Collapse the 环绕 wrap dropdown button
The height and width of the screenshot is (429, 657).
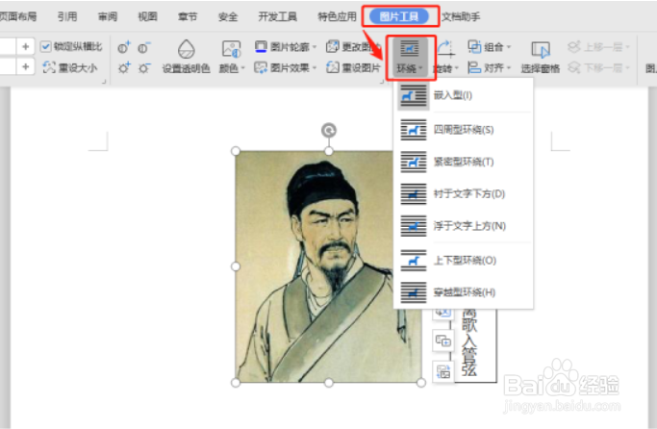(x=411, y=58)
